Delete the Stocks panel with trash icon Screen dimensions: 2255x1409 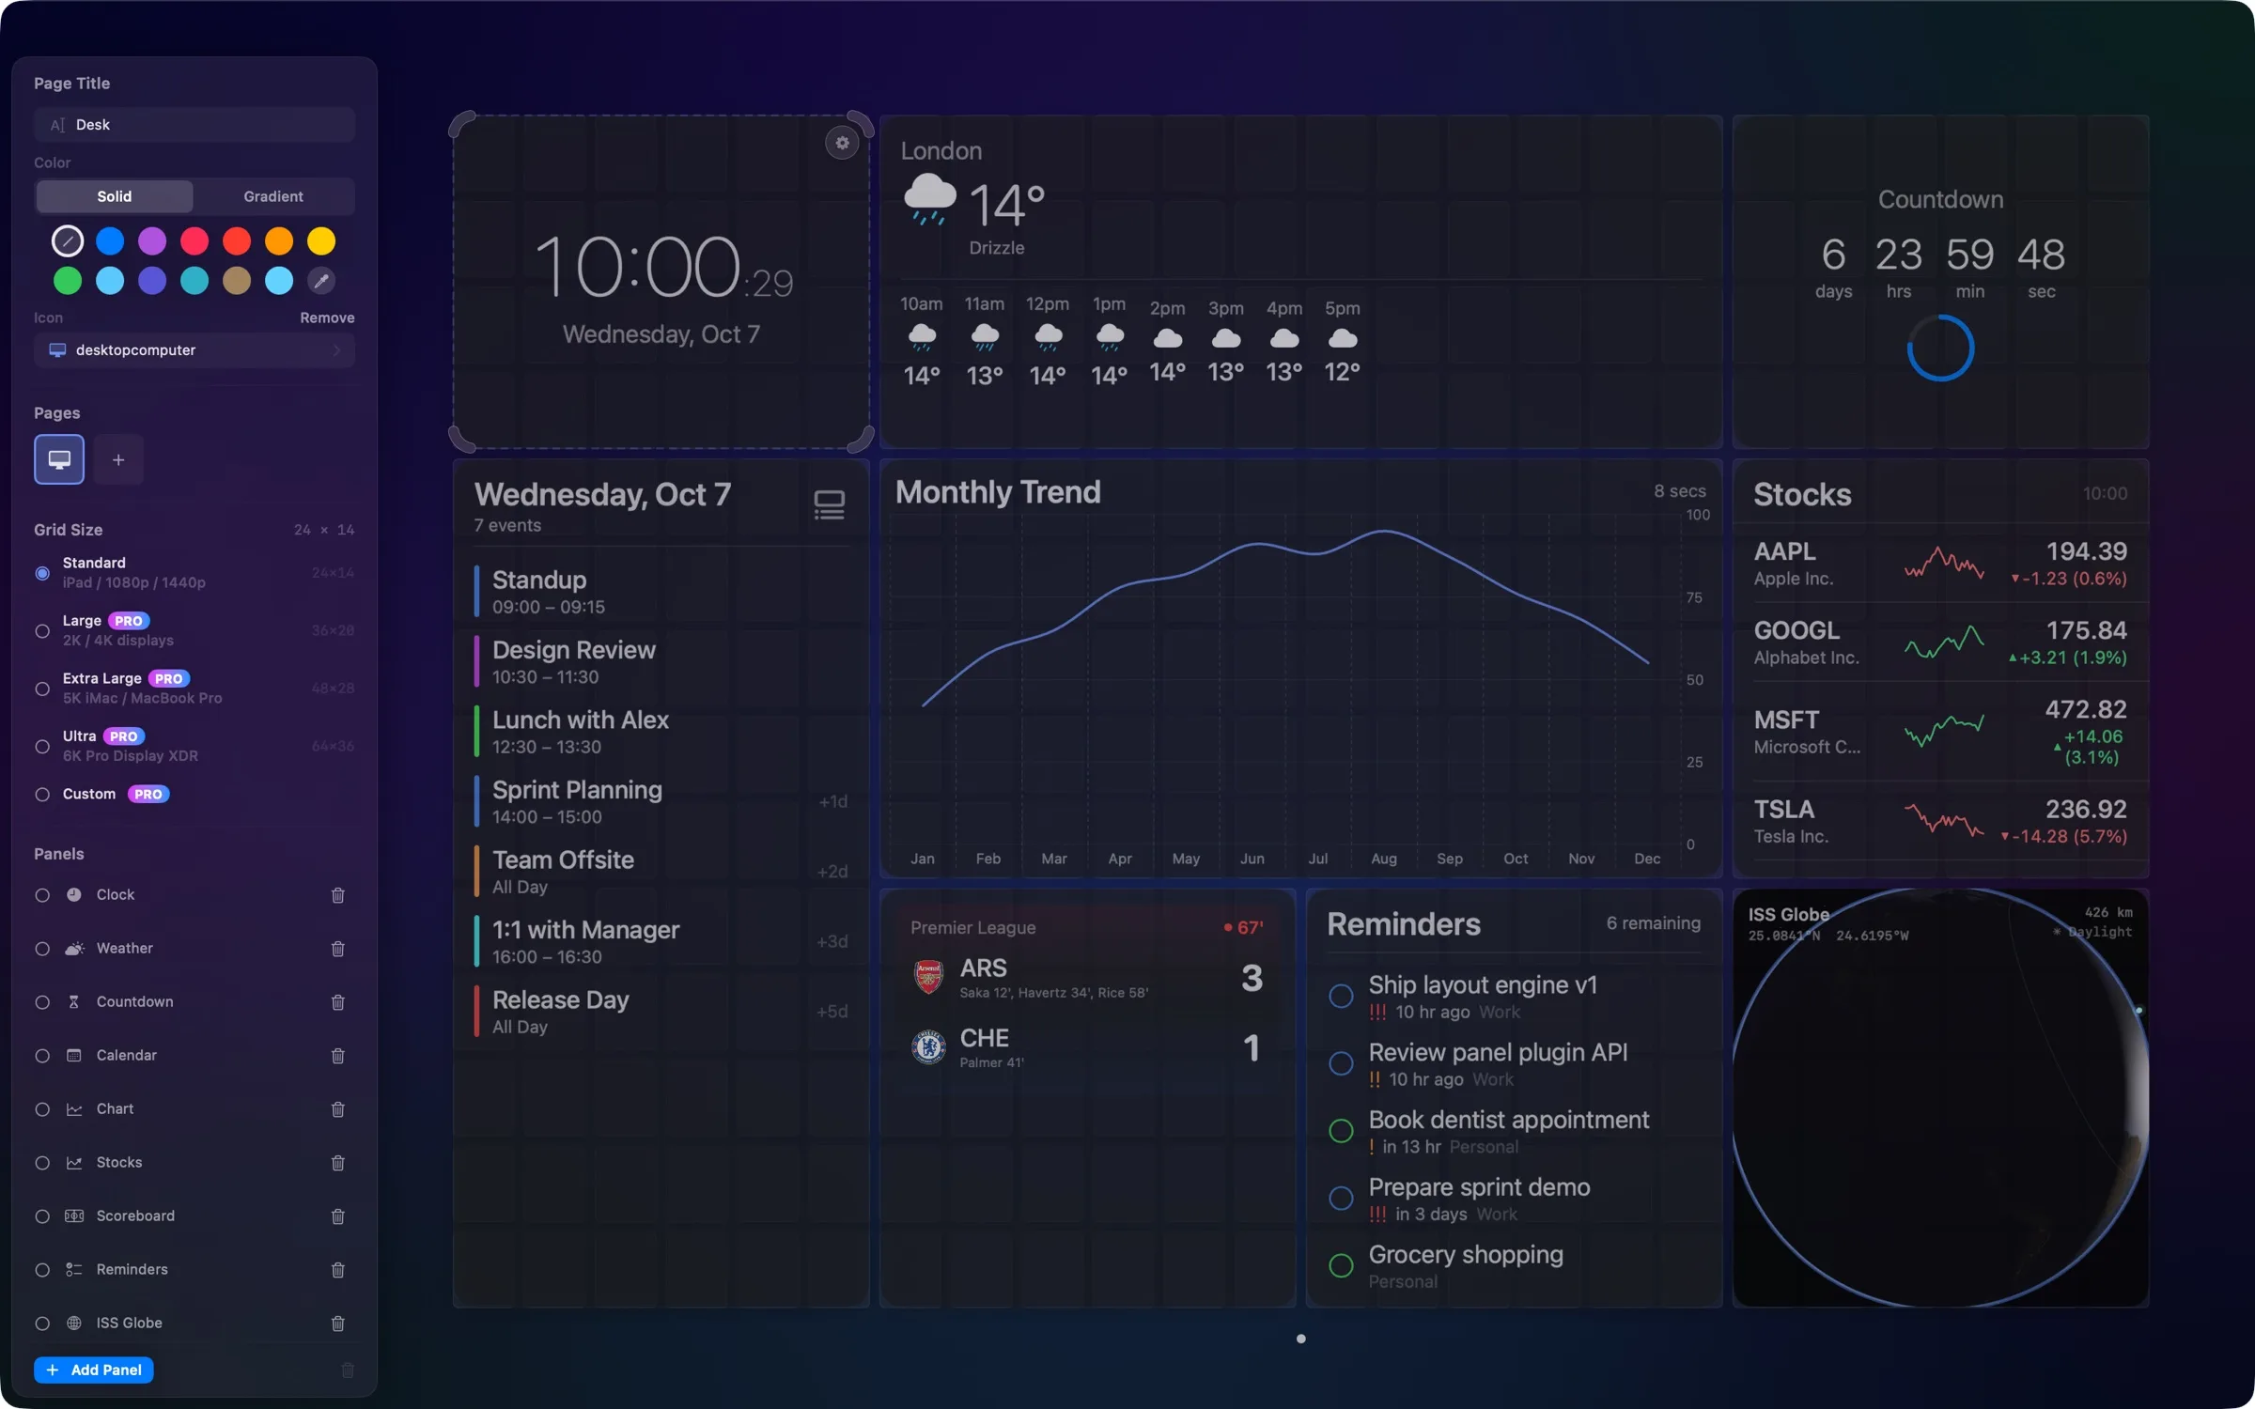click(338, 1163)
